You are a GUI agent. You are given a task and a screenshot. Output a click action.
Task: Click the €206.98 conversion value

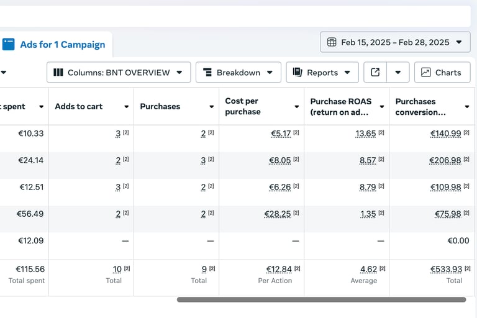point(445,160)
